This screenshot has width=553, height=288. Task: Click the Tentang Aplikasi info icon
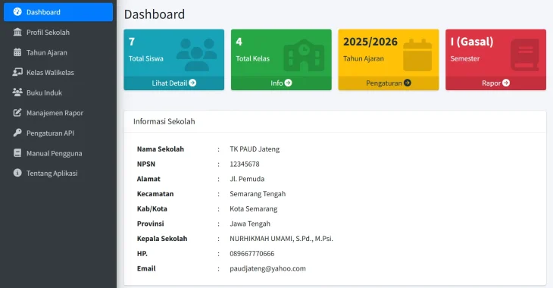17,173
